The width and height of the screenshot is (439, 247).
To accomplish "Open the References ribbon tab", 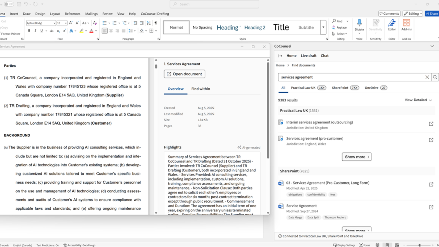I will [73, 14].
